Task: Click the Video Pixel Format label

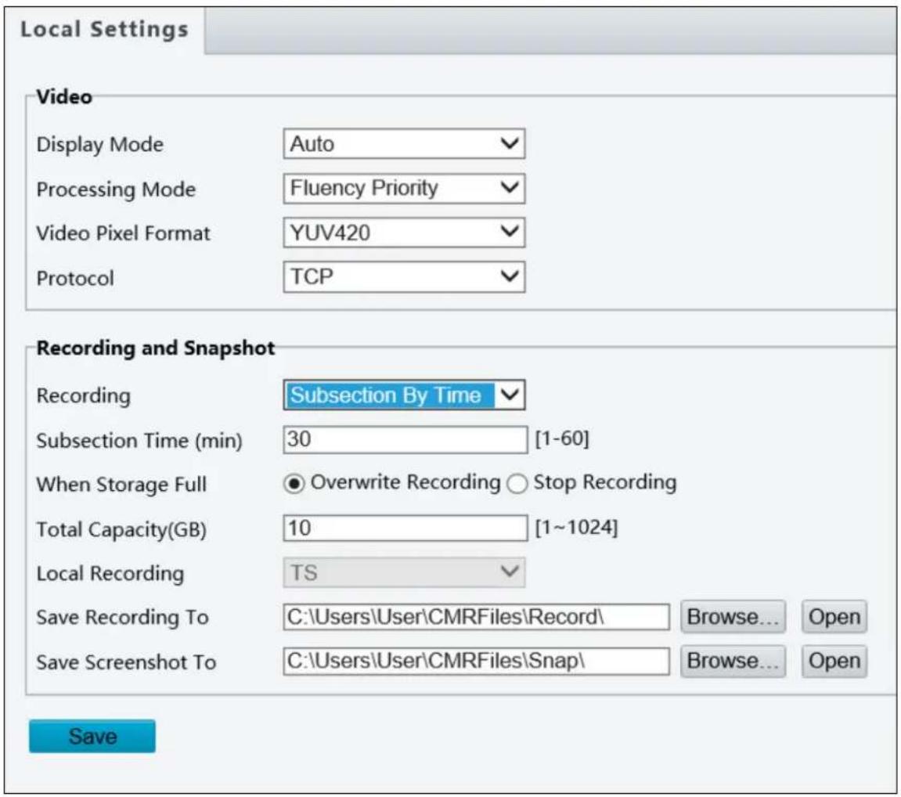Action: (124, 233)
